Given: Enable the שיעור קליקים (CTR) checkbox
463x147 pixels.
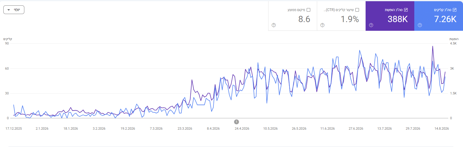Looking at the screenshot, I should tap(357, 10).
